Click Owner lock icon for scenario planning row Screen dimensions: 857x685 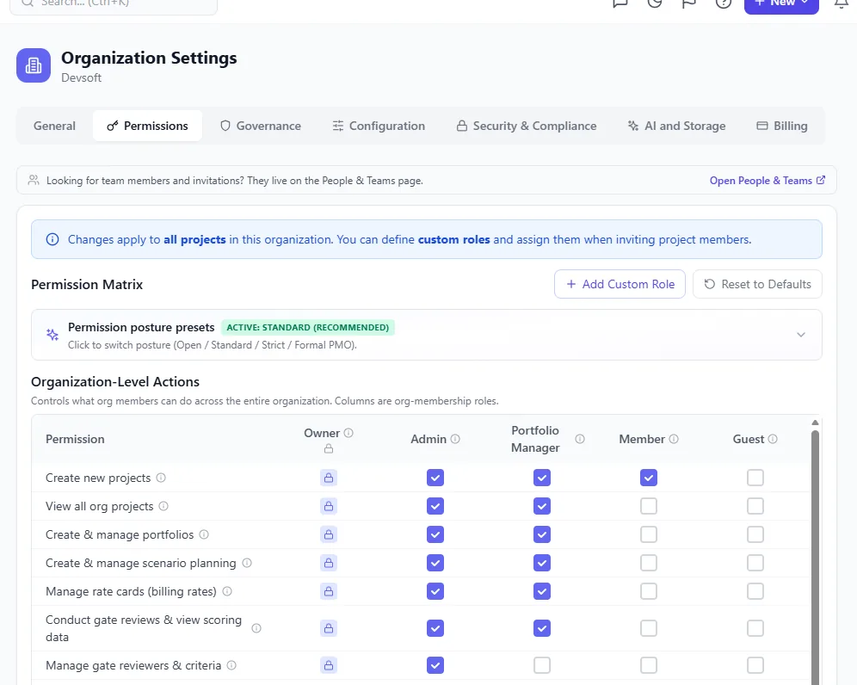click(329, 563)
